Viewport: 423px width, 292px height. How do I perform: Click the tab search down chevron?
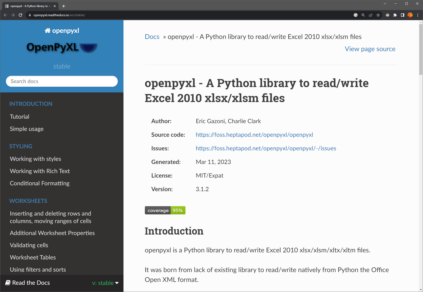click(385, 4)
